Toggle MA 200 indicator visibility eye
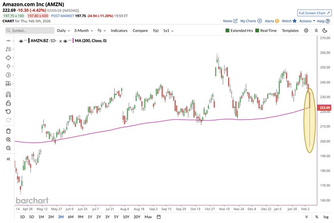 [x=65, y=41]
